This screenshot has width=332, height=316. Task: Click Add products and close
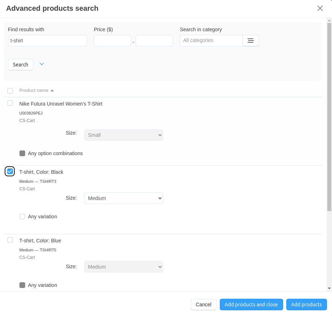coord(251,305)
